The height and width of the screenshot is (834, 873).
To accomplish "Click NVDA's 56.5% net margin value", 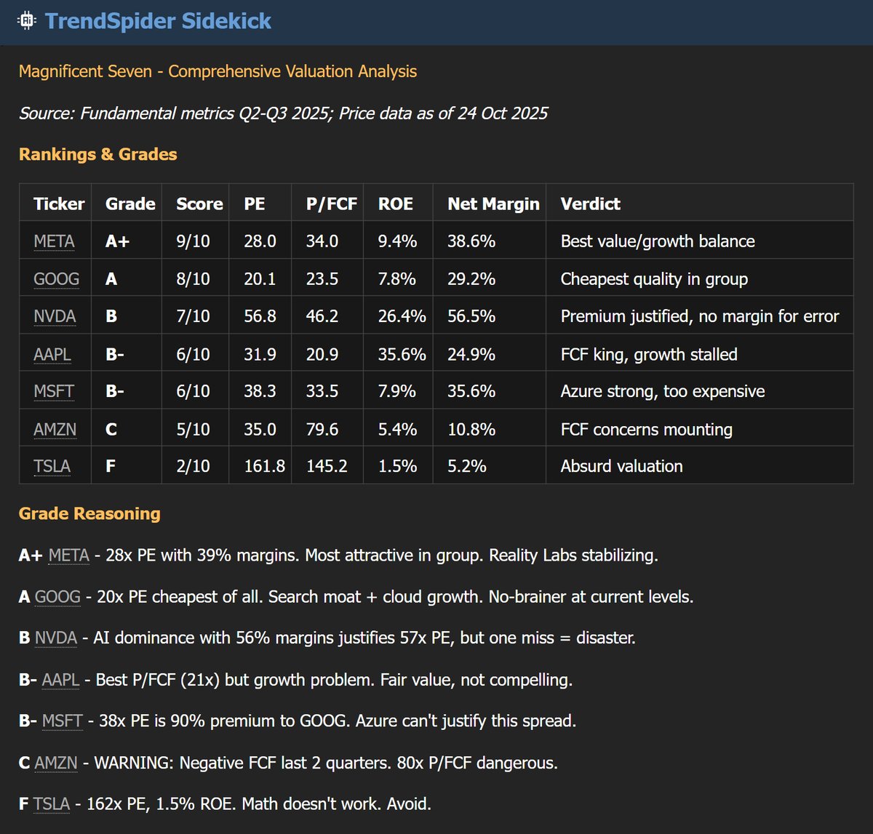I will tap(471, 316).
